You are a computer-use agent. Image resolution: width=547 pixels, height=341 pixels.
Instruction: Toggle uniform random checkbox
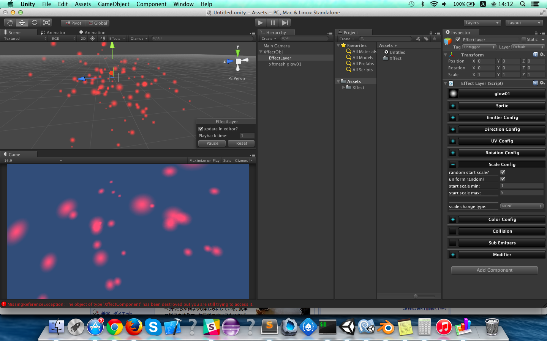tap(503, 179)
